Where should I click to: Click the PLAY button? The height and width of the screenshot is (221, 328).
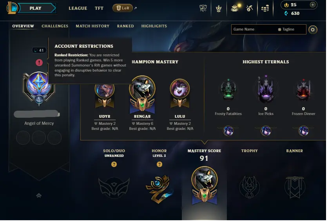click(36, 8)
